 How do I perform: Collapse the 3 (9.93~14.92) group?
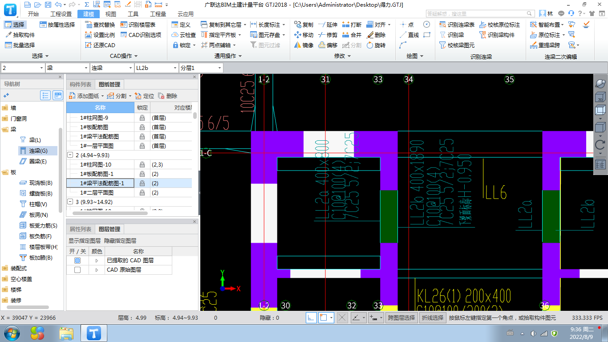[x=70, y=202]
